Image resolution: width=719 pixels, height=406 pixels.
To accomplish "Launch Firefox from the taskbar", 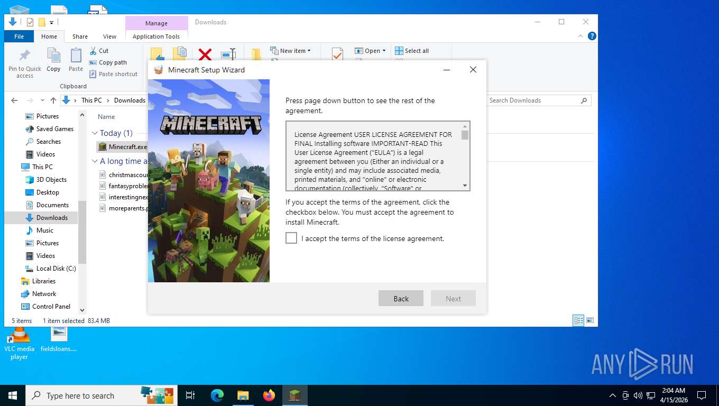I will coord(269,395).
